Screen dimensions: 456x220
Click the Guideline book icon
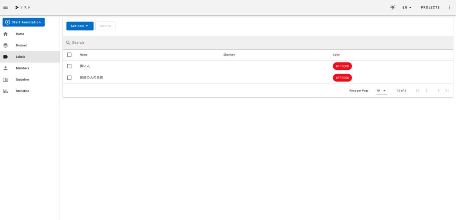(x=5, y=80)
